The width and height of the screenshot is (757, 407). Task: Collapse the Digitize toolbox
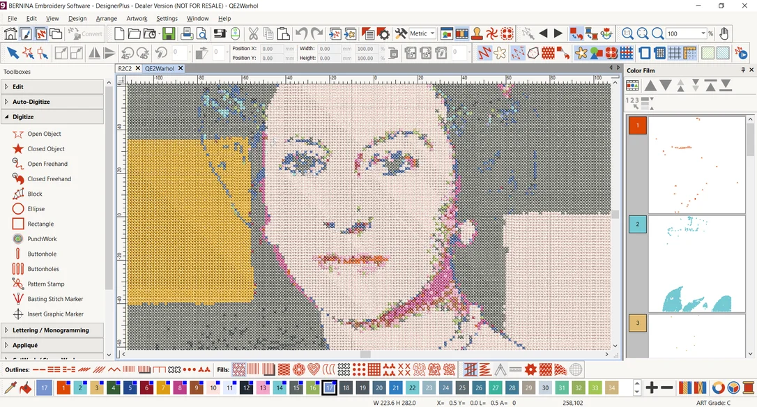[52, 117]
